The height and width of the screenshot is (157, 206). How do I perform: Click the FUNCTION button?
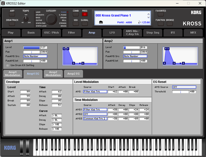(161, 24)
